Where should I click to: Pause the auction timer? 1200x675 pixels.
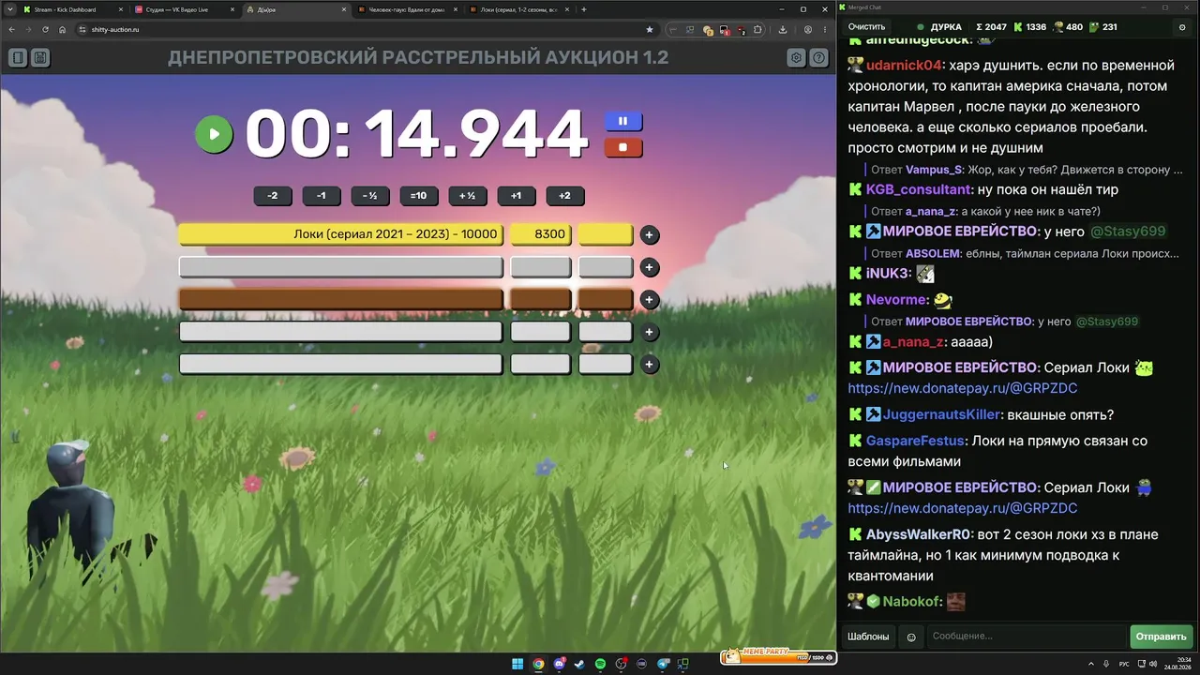pyautogui.click(x=622, y=121)
